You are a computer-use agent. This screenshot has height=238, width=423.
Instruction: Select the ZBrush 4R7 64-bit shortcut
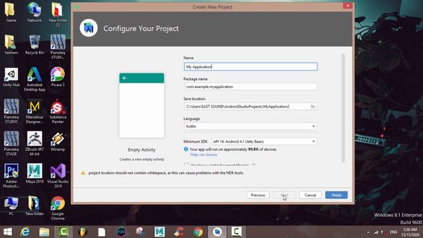34,143
